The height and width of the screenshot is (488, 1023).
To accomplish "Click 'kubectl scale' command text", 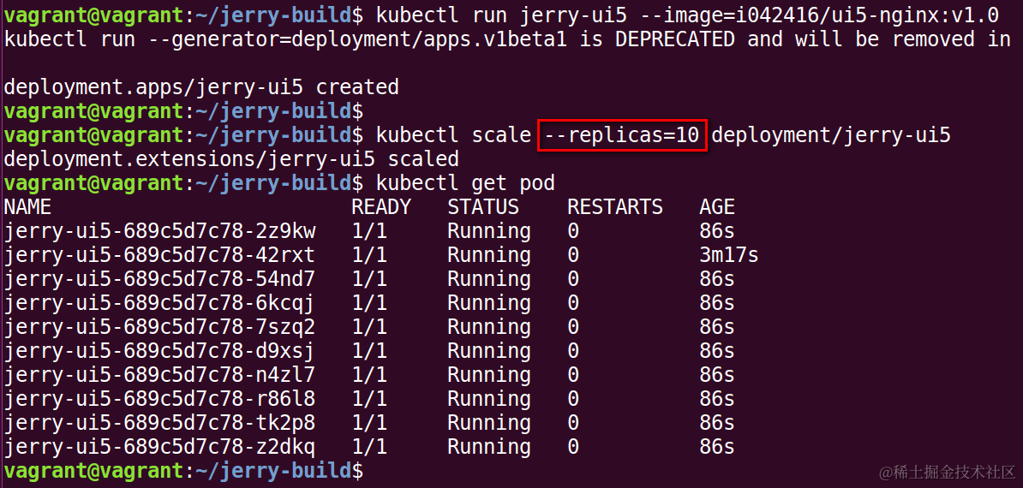I will point(453,135).
